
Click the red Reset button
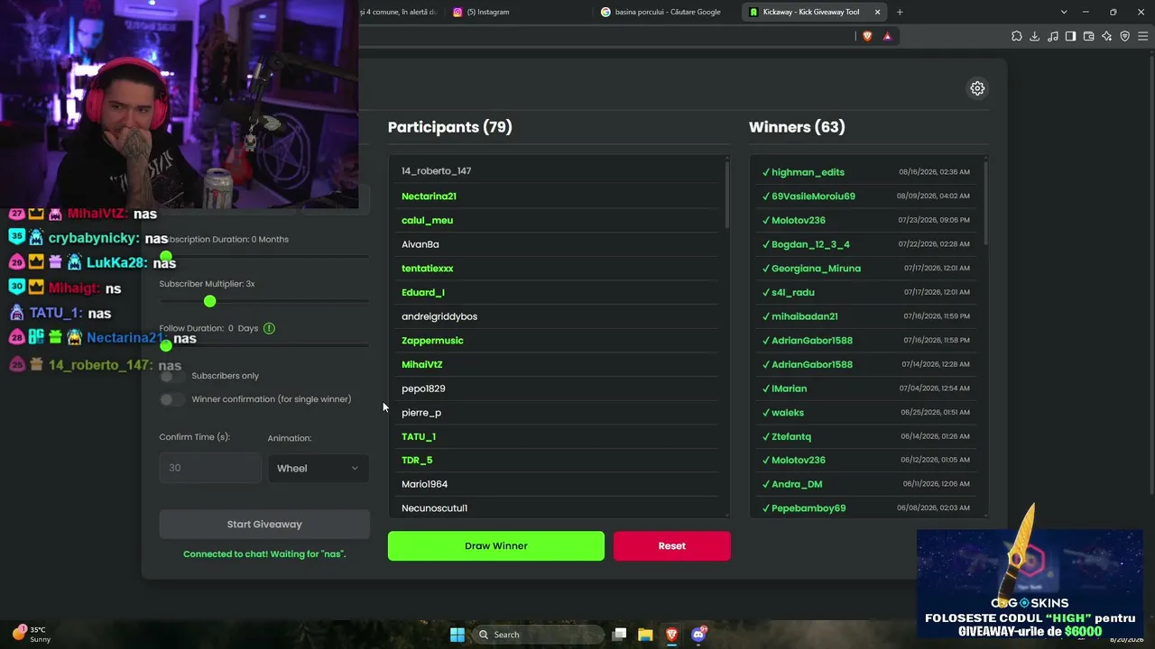[x=672, y=545]
